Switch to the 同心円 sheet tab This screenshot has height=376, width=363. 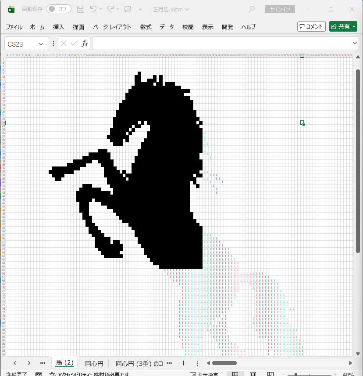pyautogui.click(x=94, y=363)
